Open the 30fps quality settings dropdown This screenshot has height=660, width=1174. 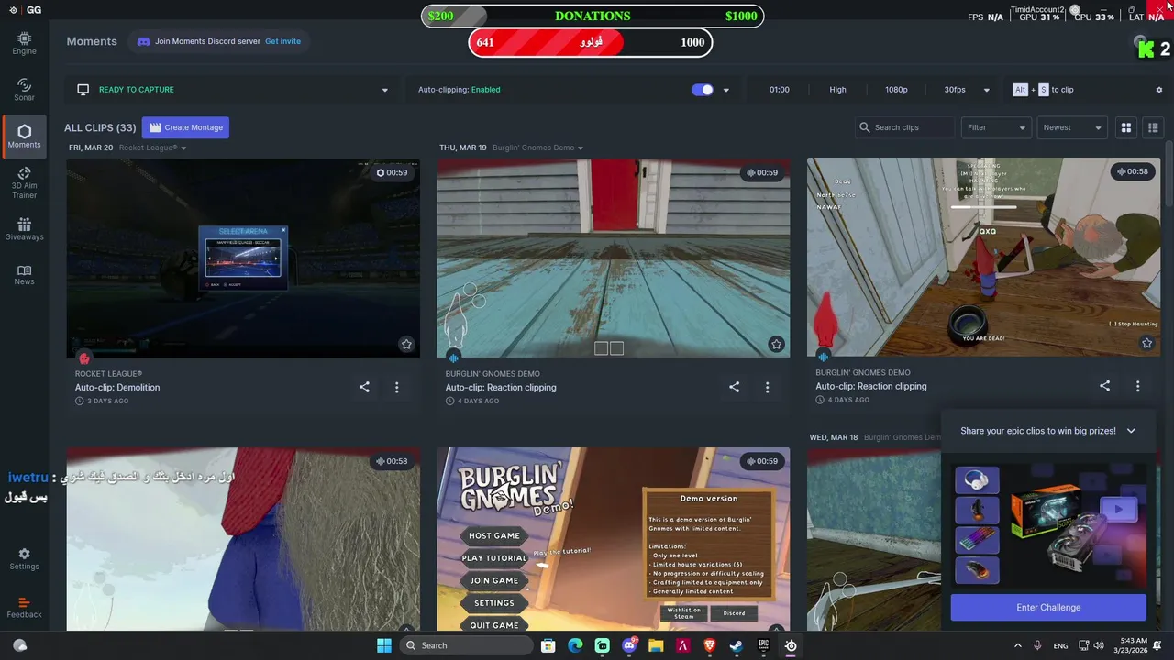point(986,90)
